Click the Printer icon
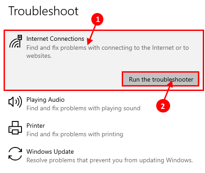 pos(15,128)
